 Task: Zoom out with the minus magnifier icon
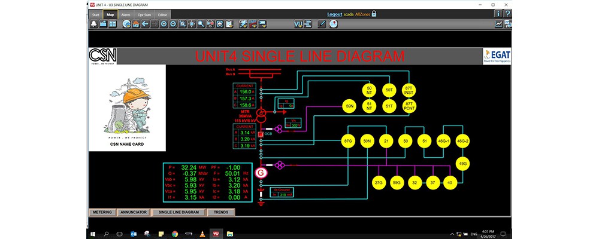coord(173,24)
